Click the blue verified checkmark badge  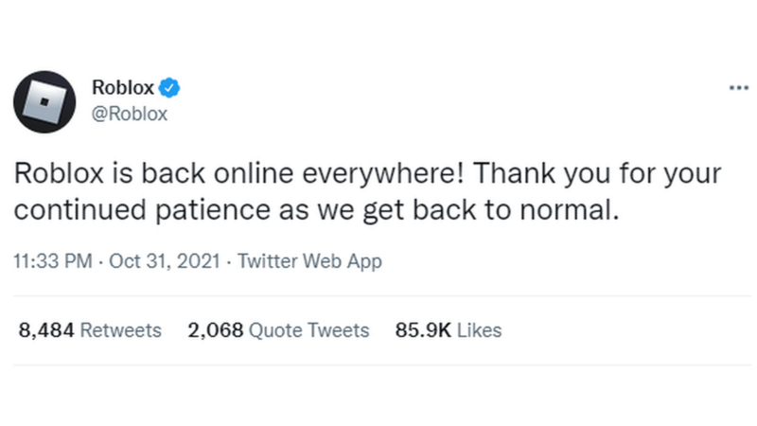[169, 89]
